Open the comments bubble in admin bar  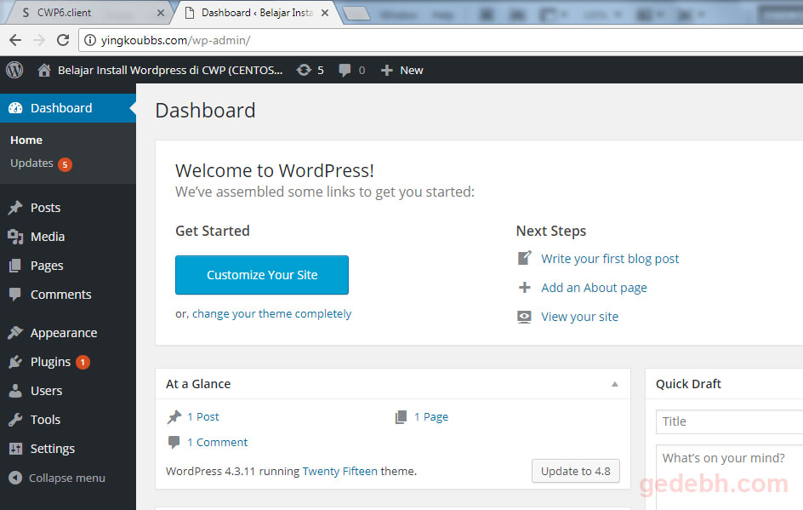coord(345,70)
